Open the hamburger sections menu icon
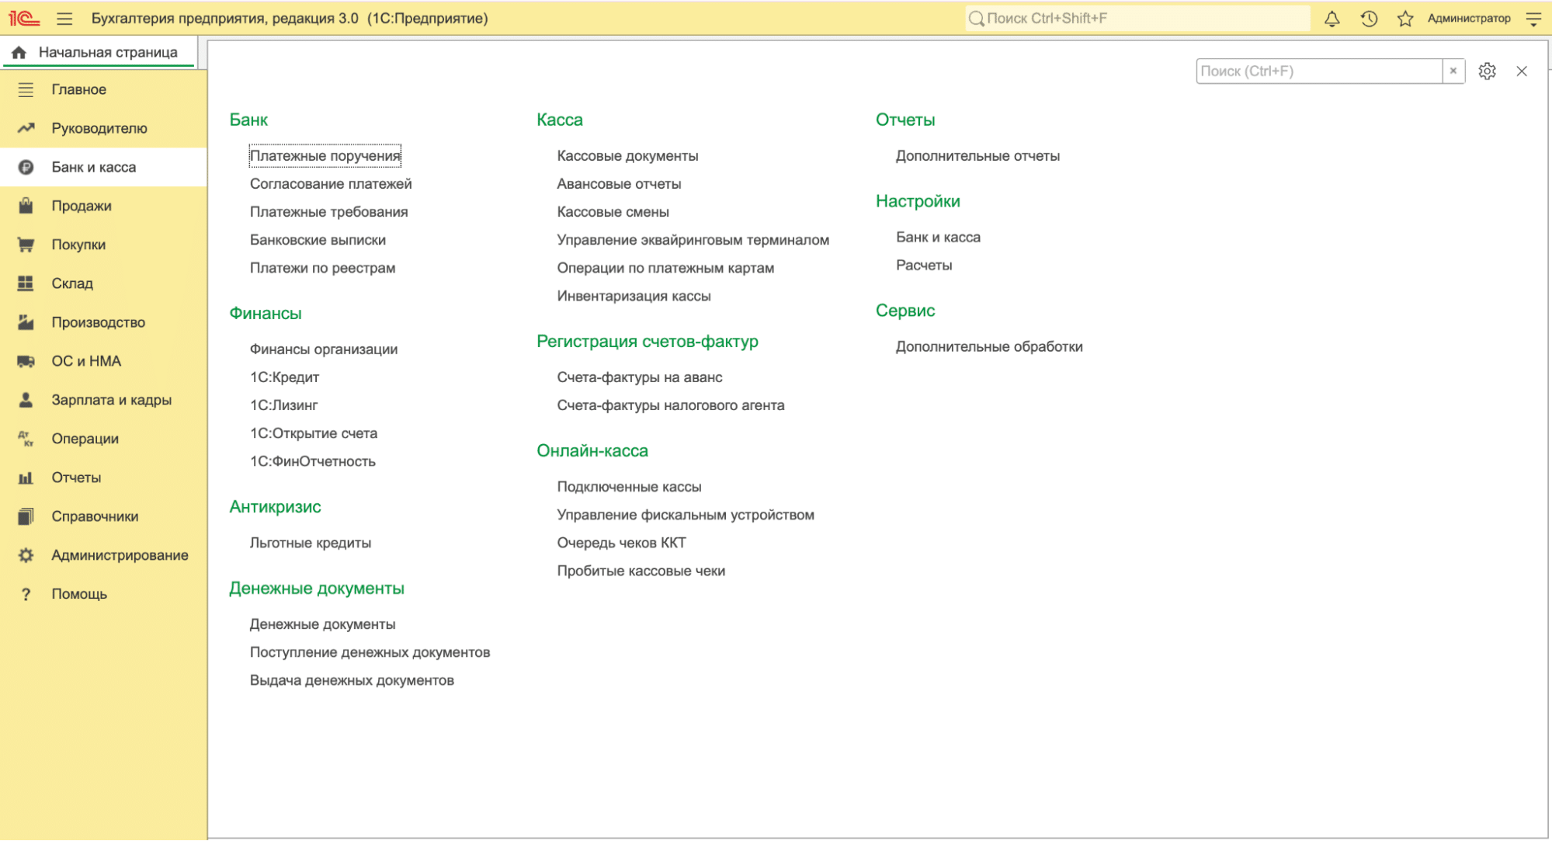The width and height of the screenshot is (1552, 841). pos(64,19)
